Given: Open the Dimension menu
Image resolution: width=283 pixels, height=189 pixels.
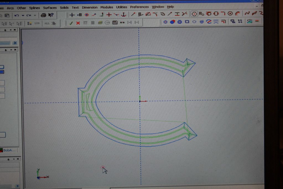Looking at the screenshot, I should [x=90, y=7].
